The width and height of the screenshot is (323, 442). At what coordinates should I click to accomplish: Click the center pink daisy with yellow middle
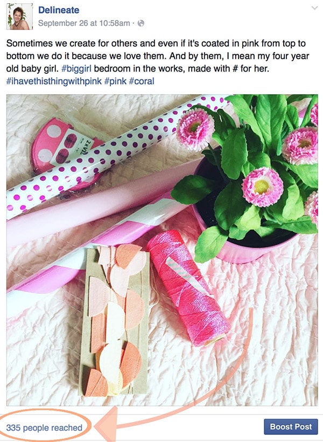[x=262, y=187]
